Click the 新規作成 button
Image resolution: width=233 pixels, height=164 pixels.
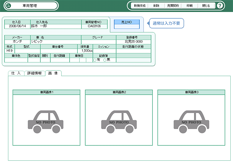pos(139,6)
